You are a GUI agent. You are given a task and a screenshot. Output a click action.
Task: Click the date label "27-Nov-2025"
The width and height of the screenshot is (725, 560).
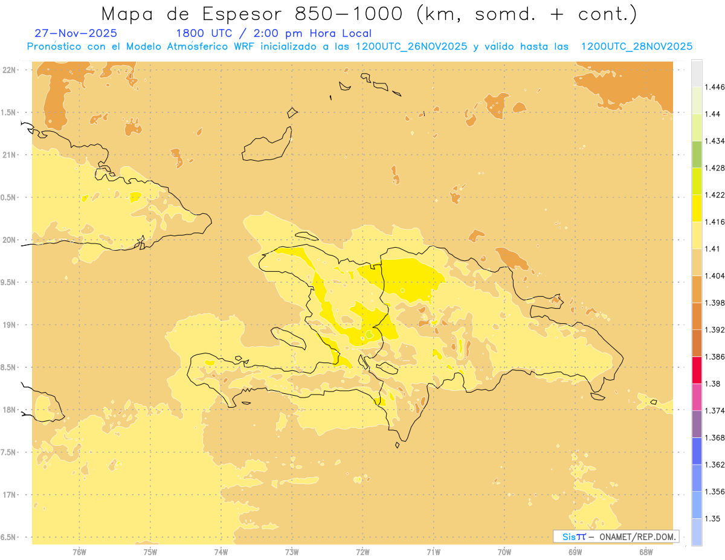pyautogui.click(x=76, y=33)
